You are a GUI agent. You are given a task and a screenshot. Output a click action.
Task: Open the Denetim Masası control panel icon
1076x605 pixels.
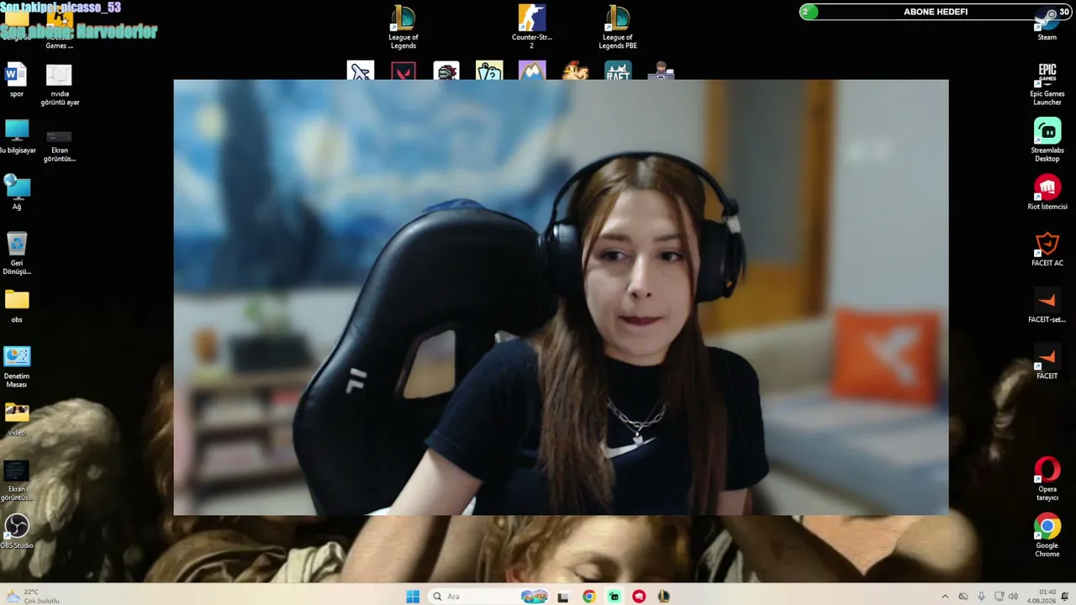coord(17,366)
